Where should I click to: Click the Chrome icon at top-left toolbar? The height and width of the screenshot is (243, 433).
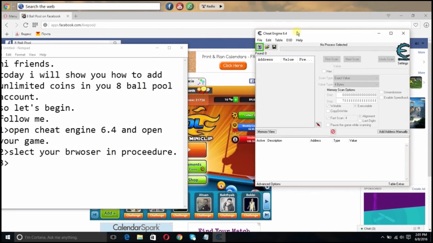coord(6,6)
